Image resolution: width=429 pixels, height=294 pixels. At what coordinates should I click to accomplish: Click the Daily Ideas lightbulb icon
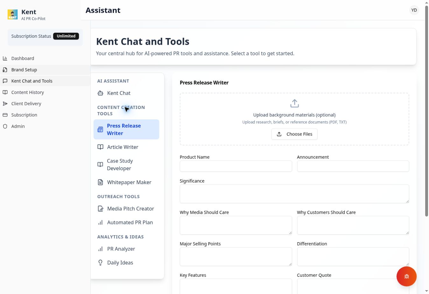click(x=100, y=263)
